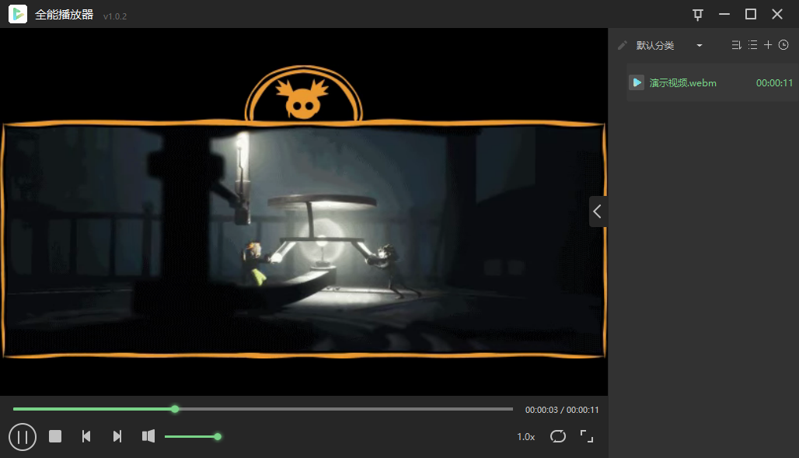The image size is (799, 458).
Task: Pin the window on top
Action: click(698, 14)
